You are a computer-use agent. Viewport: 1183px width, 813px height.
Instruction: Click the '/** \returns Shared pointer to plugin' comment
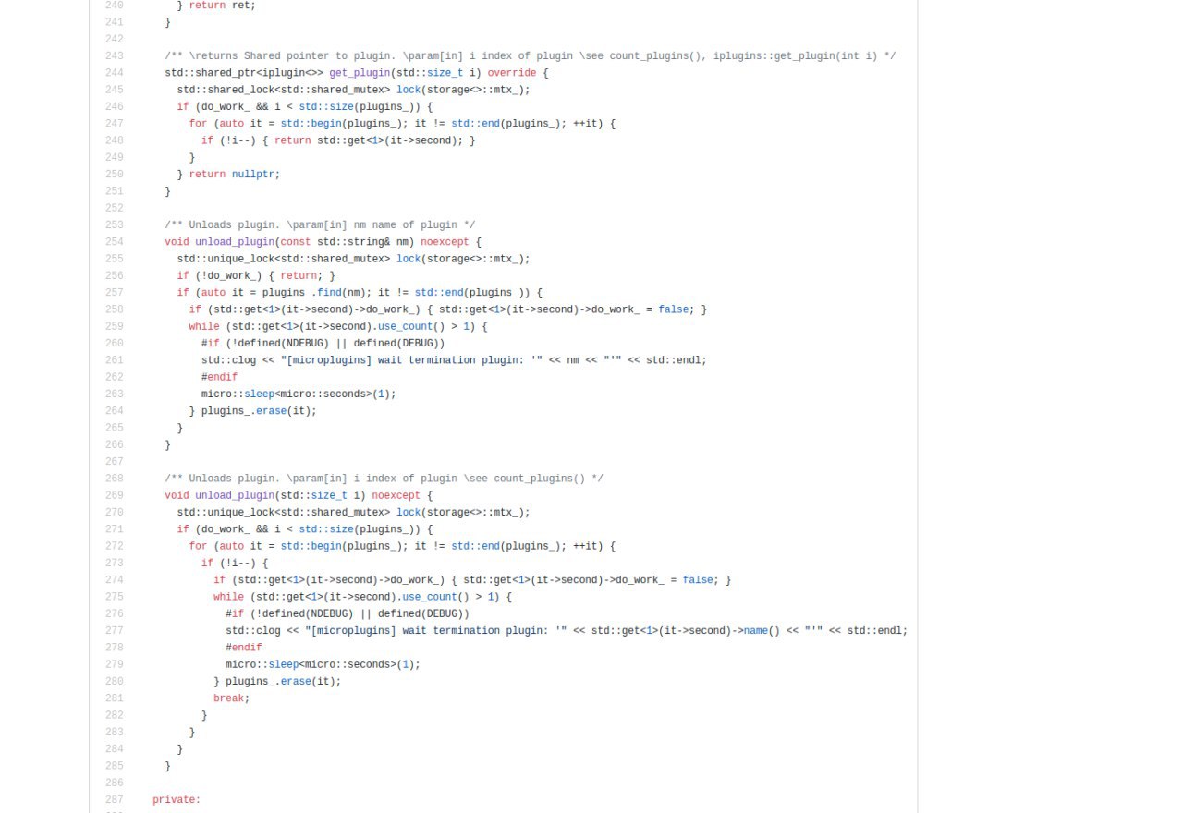[x=530, y=56]
